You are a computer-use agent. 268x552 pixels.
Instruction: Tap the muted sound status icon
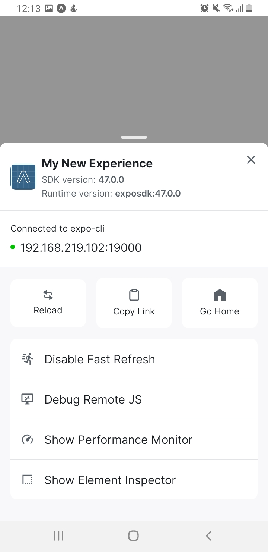tap(216, 8)
